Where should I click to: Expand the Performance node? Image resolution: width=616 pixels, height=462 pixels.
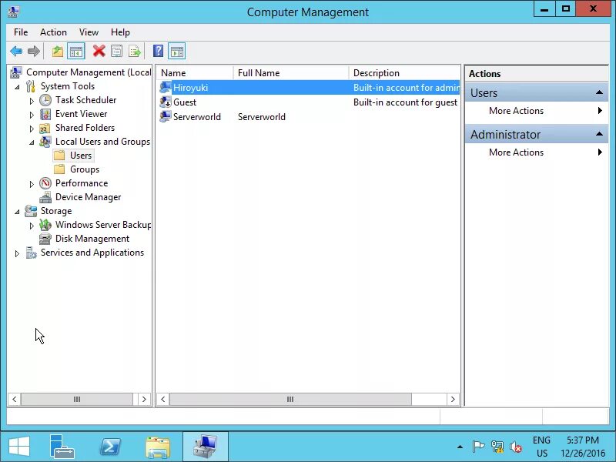32,184
